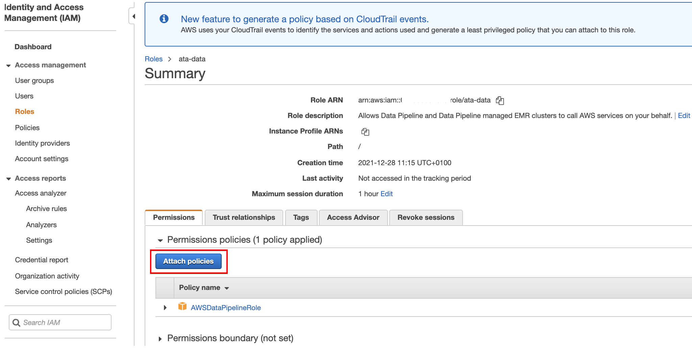
Task: Open Policies in the sidebar
Action: tap(27, 128)
